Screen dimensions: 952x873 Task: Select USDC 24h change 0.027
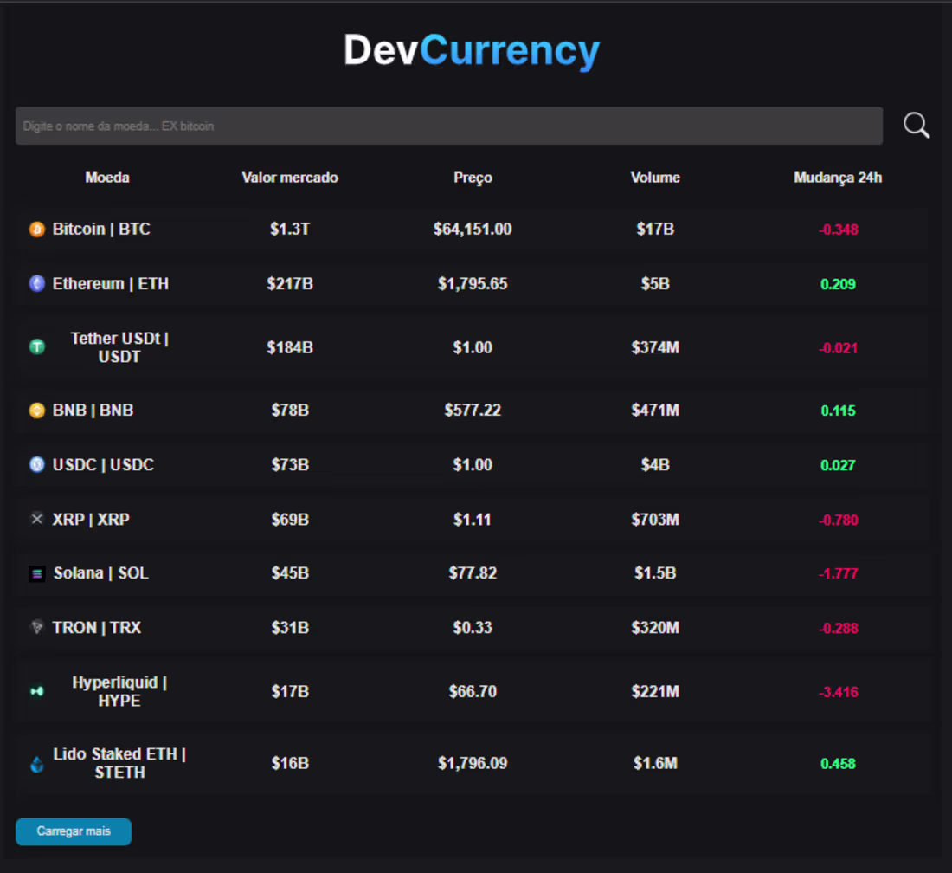coord(838,465)
